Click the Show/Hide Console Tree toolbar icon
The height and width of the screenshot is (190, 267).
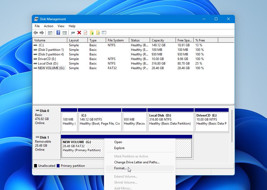tap(50, 33)
